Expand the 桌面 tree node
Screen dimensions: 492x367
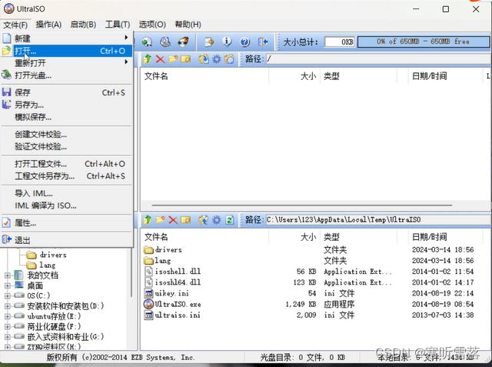(x=7, y=286)
